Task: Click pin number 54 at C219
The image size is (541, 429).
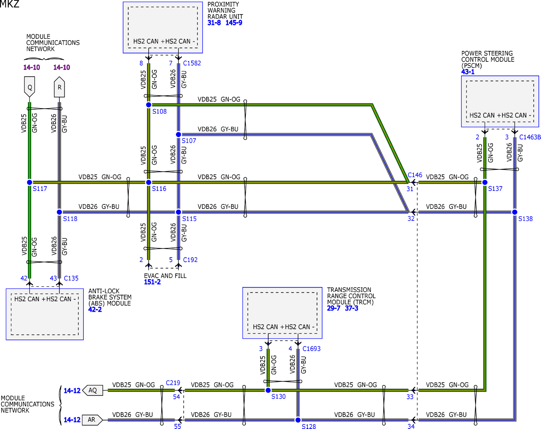Action: [177, 397]
